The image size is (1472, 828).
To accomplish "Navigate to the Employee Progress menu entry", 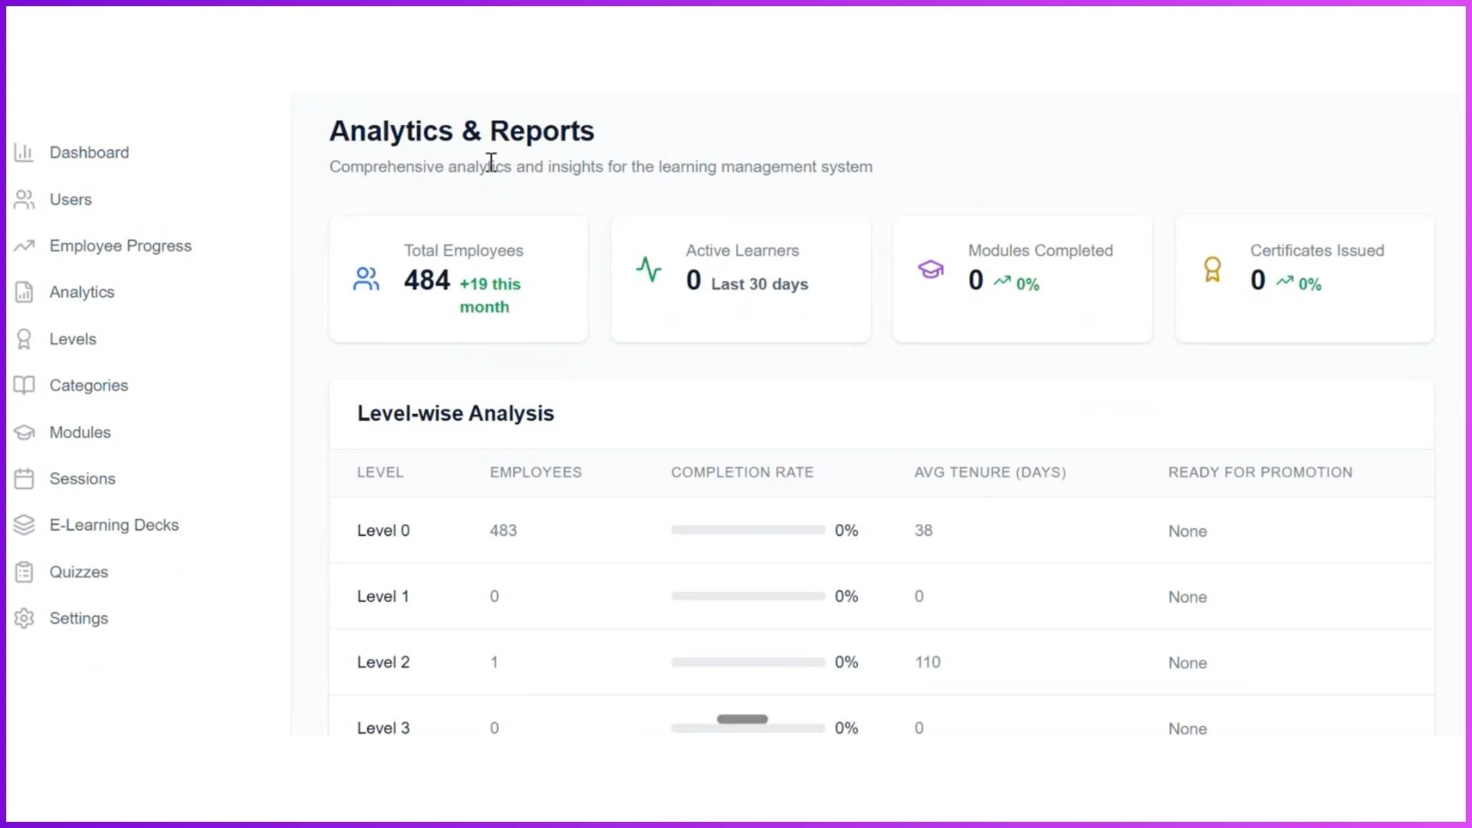I will 120,245.
